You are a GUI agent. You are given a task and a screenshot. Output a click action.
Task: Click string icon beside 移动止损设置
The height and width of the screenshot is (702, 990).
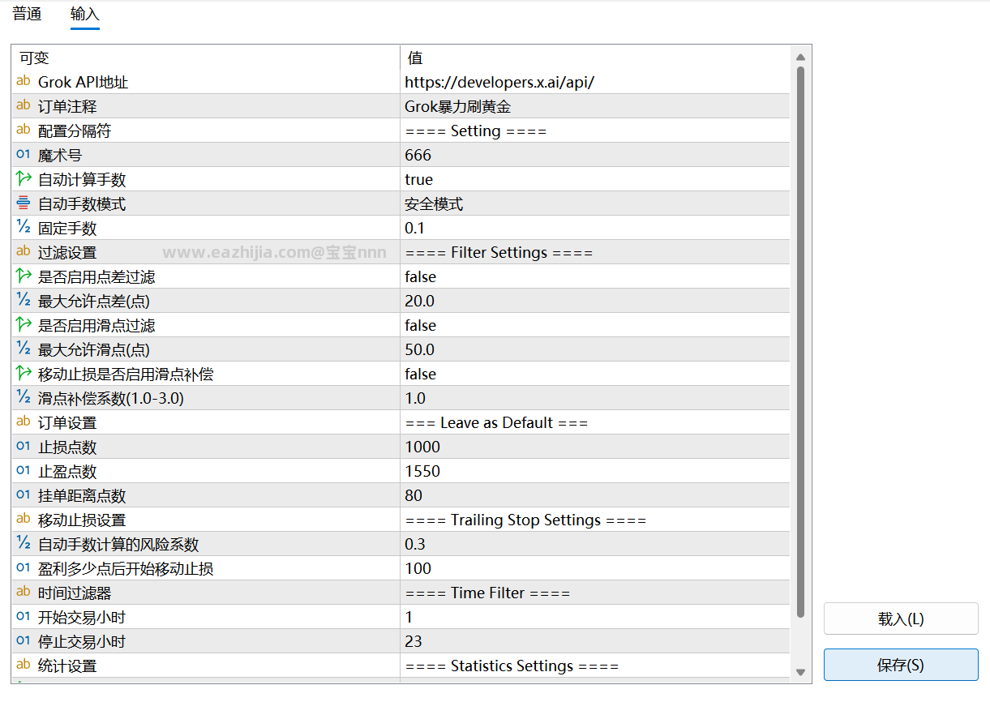click(x=23, y=520)
